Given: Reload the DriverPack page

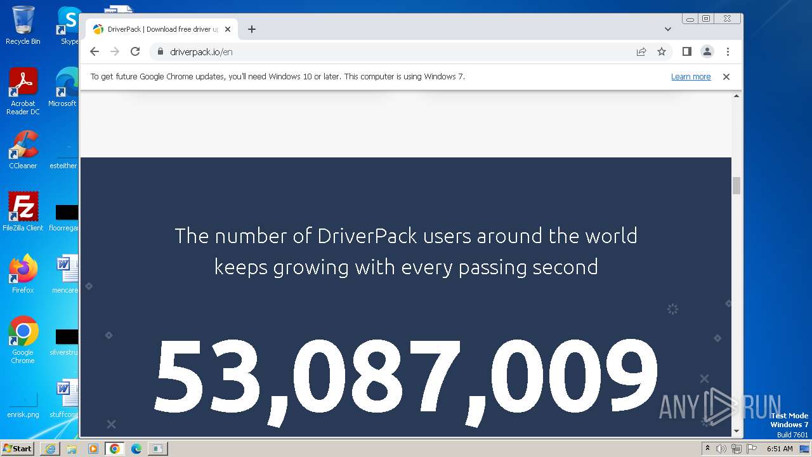Looking at the screenshot, I should 135,52.
